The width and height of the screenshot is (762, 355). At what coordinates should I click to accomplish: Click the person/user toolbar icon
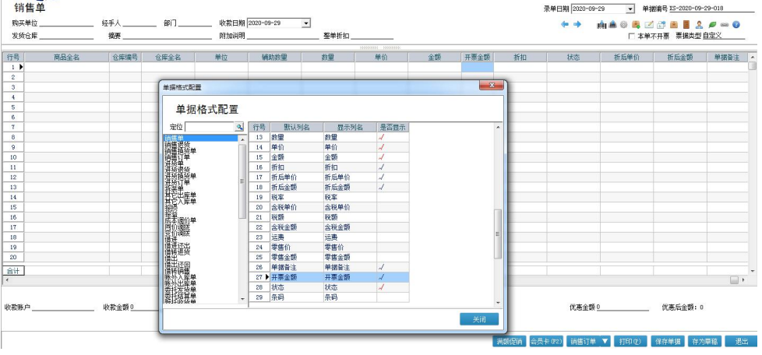click(699, 24)
